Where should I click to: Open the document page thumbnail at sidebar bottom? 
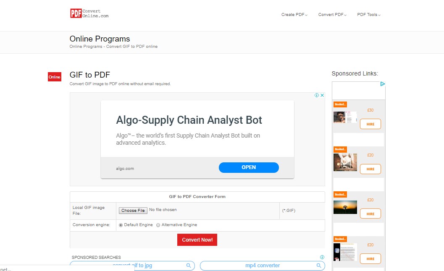(x=345, y=252)
